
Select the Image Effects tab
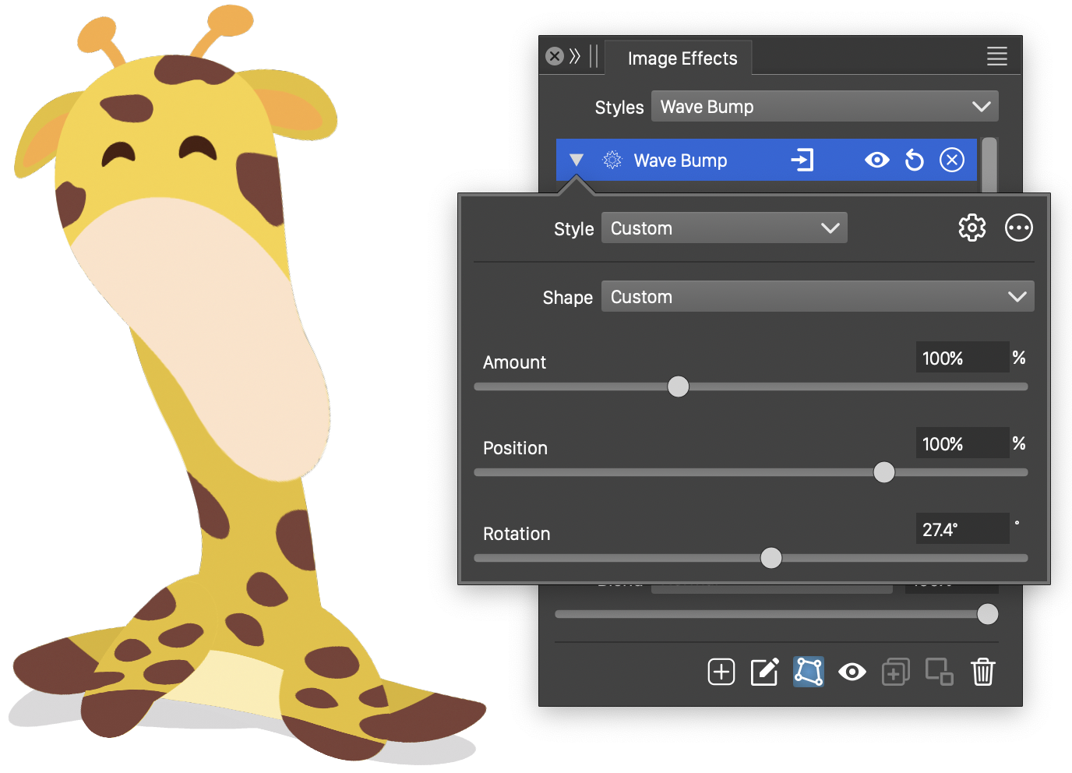(x=682, y=58)
